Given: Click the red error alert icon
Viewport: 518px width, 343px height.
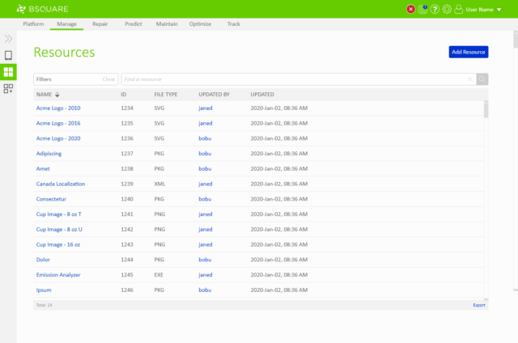Looking at the screenshot, I should pyautogui.click(x=411, y=9).
